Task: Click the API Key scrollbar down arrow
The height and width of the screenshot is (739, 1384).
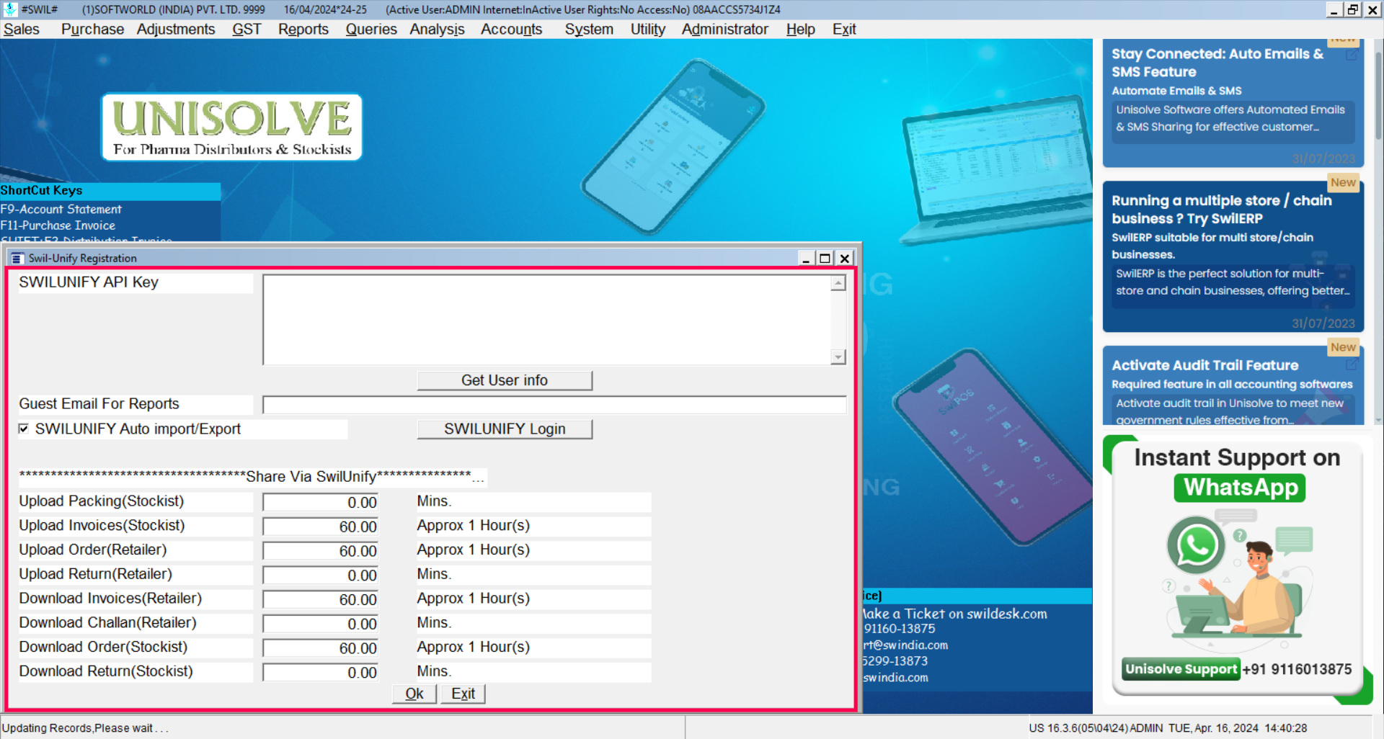Action: (838, 357)
